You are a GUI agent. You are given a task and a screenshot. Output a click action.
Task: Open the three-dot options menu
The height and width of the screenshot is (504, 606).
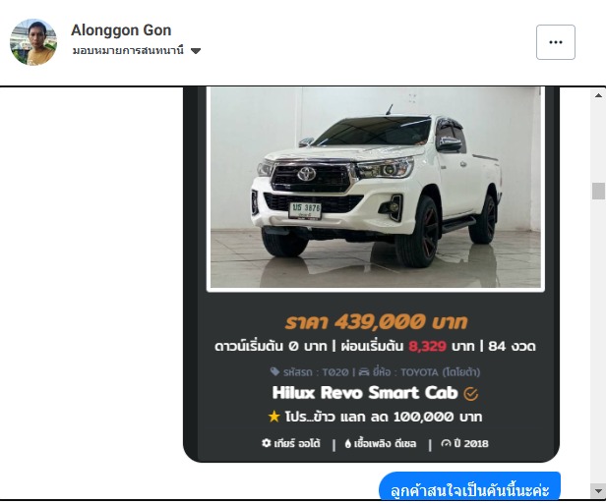click(x=556, y=42)
